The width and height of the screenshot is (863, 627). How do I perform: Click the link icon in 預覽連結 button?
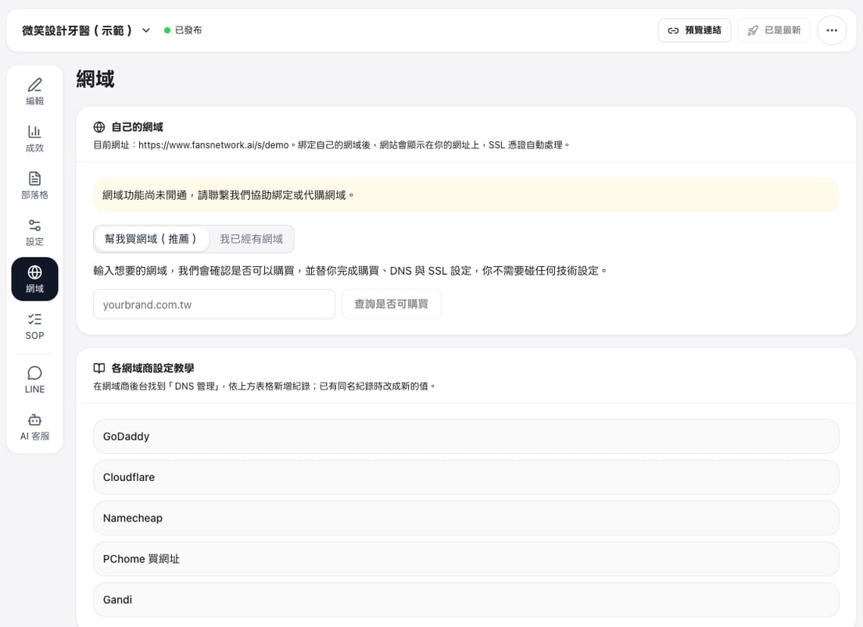coord(673,30)
